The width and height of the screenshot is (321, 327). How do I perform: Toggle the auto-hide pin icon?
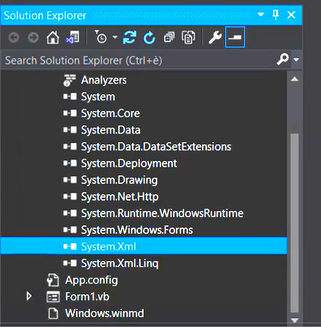click(x=275, y=15)
